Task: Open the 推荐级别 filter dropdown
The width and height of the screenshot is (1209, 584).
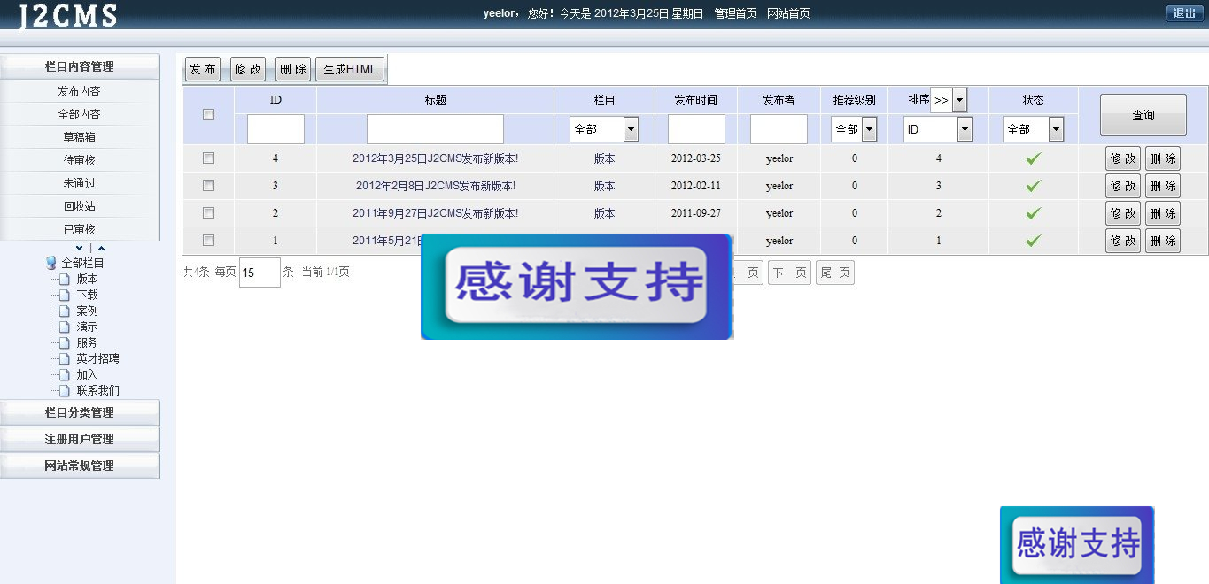Action: tap(854, 129)
